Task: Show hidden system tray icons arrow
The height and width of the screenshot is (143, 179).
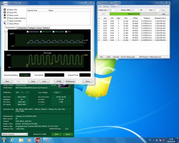Action: (154, 140)
